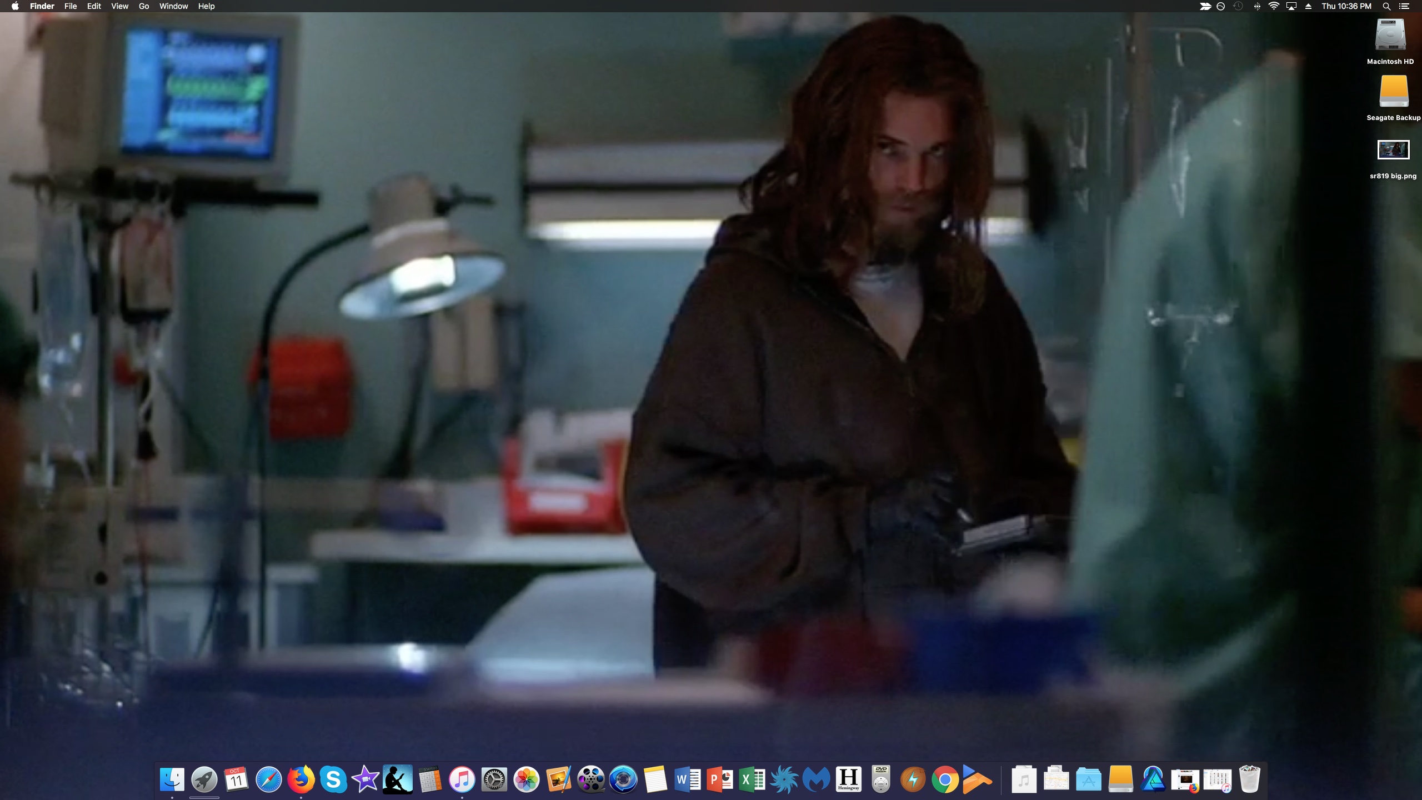1422x800 pixels.
Task: Open the Trash in the Dock
Action: pos(1250,779)
